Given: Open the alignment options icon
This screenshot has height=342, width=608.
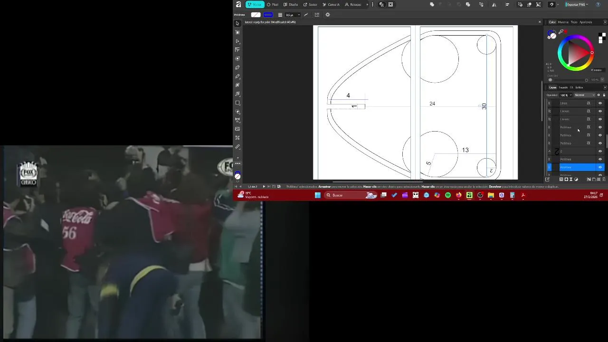Looking at the screenshot, I should tap(507, 4).
